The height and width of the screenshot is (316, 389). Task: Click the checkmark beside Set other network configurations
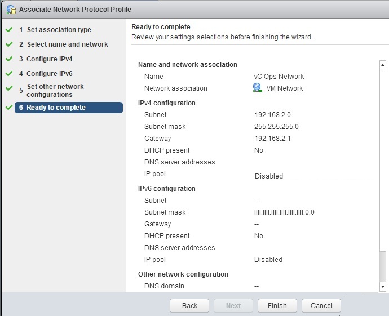pyautogui.click(x=9, y=88)
